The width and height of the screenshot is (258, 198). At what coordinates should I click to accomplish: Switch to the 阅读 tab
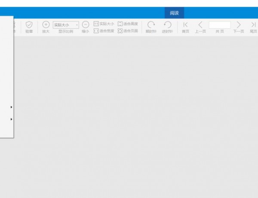click(174, 13)
